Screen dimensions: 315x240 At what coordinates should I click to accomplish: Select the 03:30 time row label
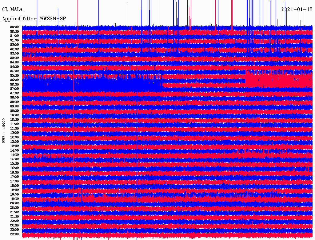(x=14, y=58)
